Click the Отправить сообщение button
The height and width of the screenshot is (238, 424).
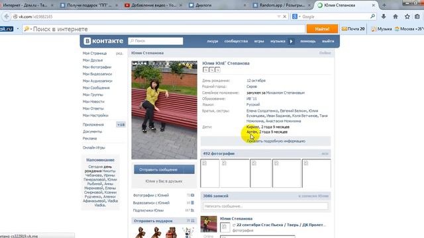pos(164,169)
